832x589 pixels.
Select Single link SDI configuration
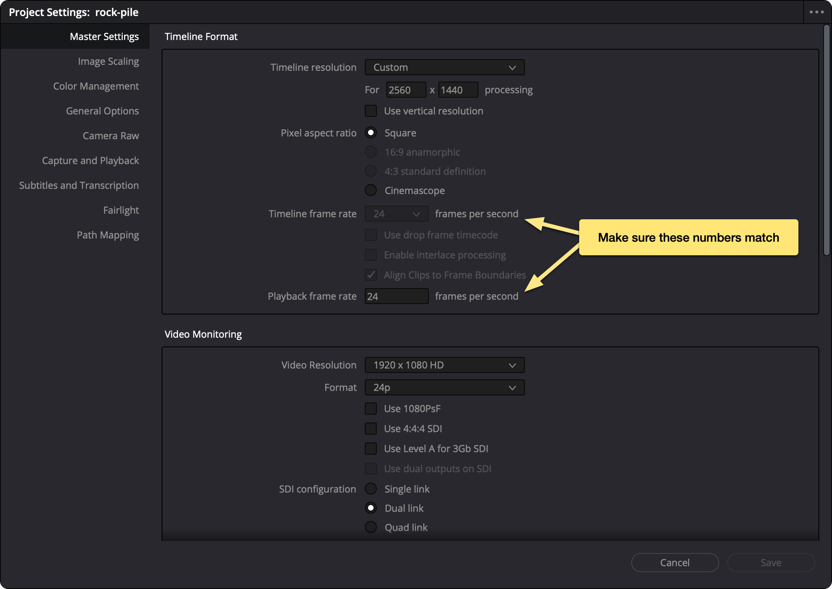(x=371, y=489)
